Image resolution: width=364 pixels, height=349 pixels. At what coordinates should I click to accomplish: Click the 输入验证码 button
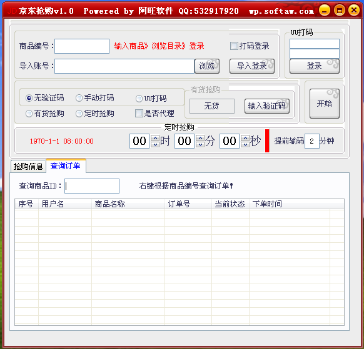tap(266, 106)
